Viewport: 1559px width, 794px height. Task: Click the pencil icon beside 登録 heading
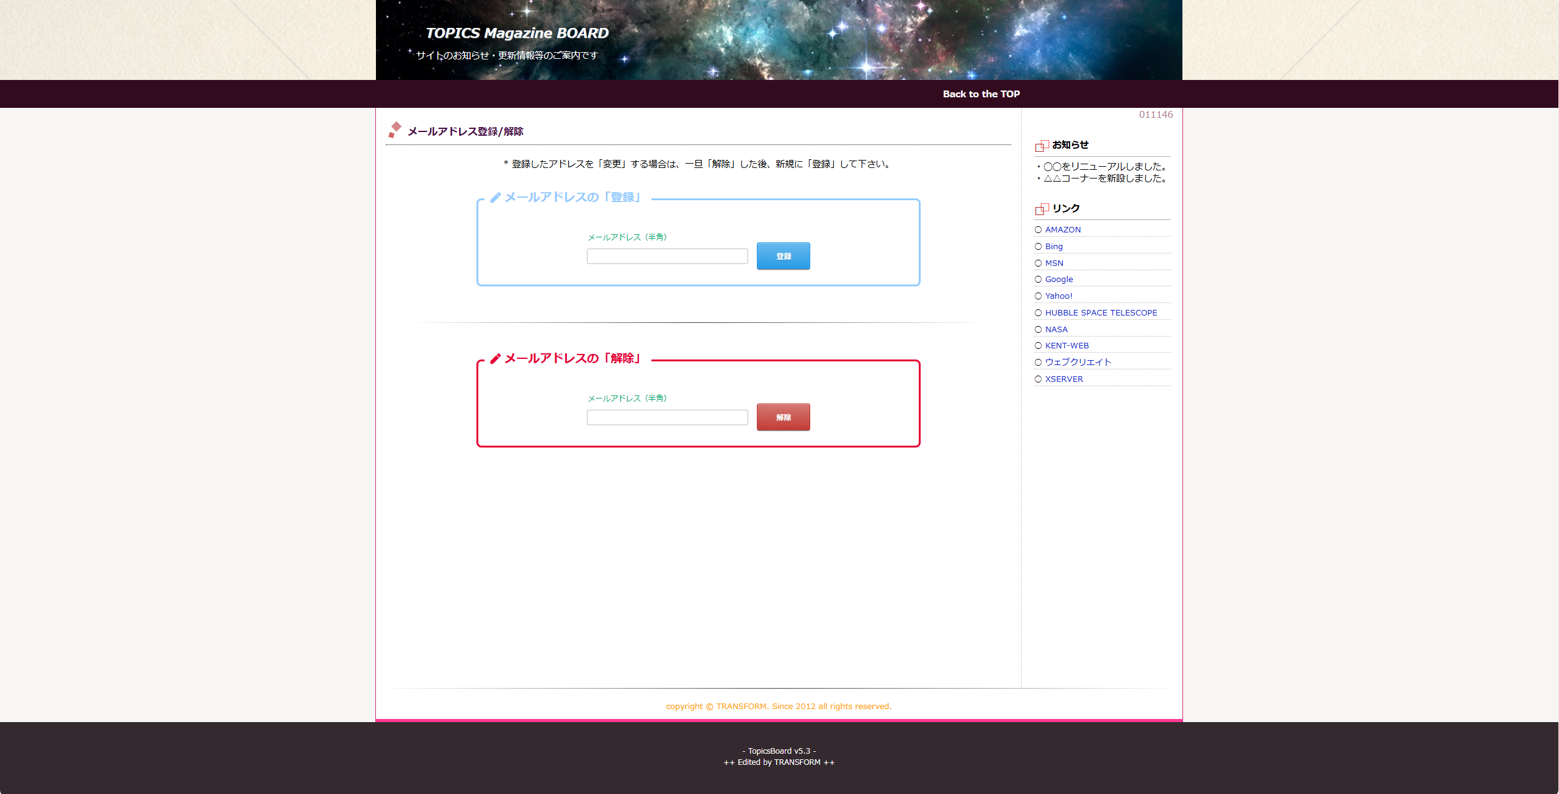coord(495,198)
